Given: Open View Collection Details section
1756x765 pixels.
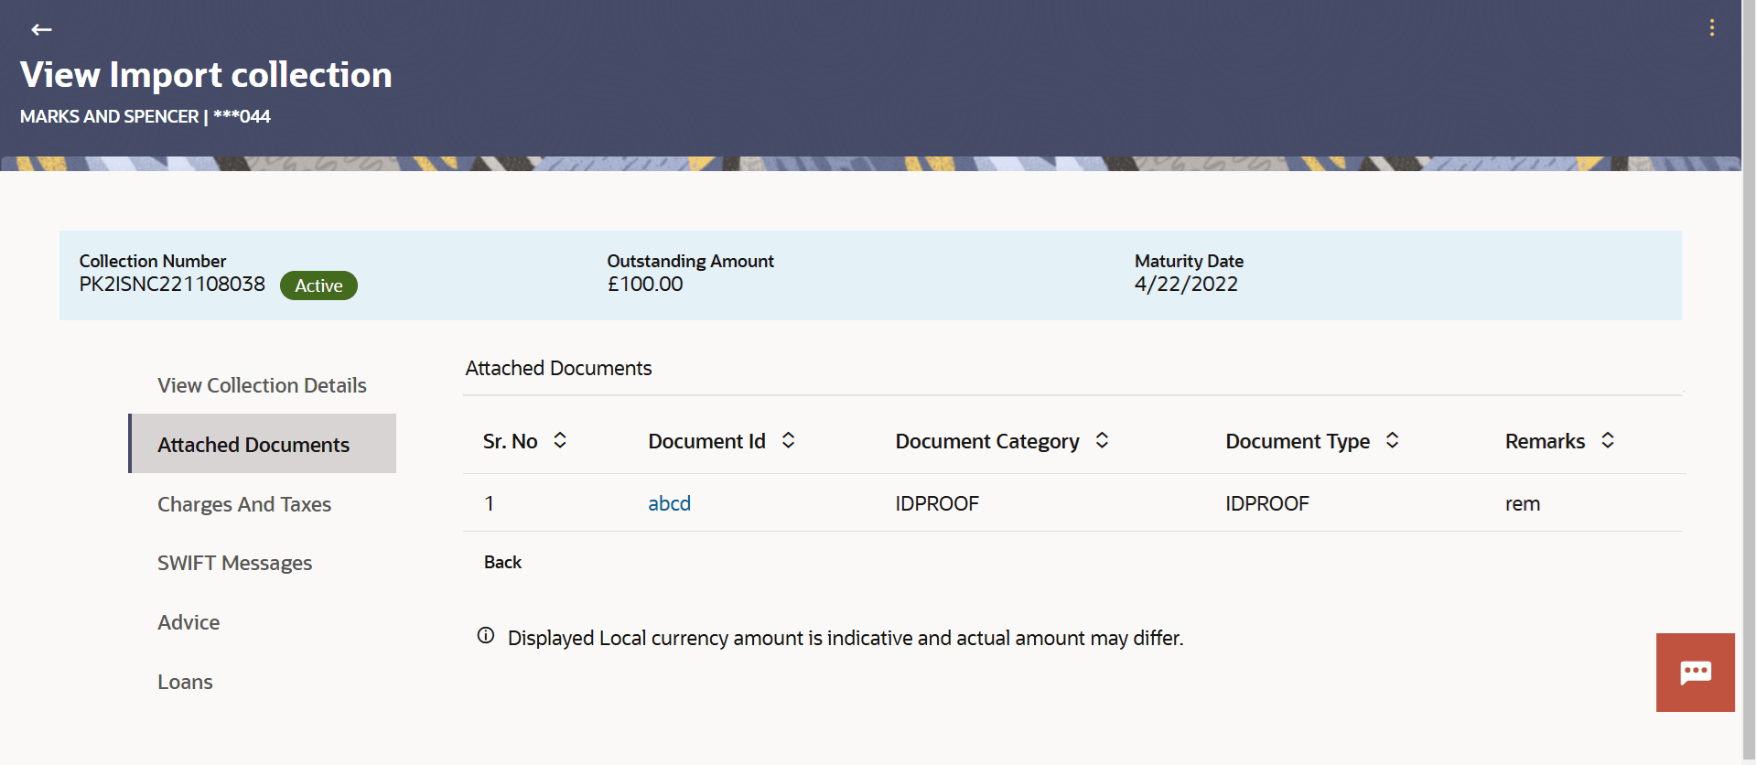Looking at the screenshot, I should pyautogui.click(x=262, y=385).
